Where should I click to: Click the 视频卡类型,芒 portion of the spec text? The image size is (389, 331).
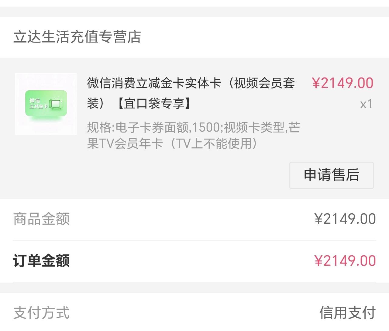point(262,128)
